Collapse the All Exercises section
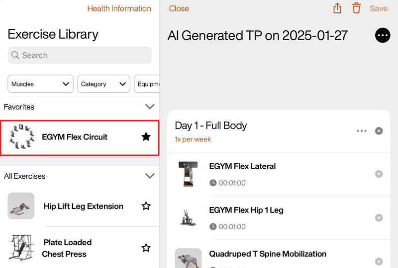Screen dimensions: 398x268 [x=149, y=176]
